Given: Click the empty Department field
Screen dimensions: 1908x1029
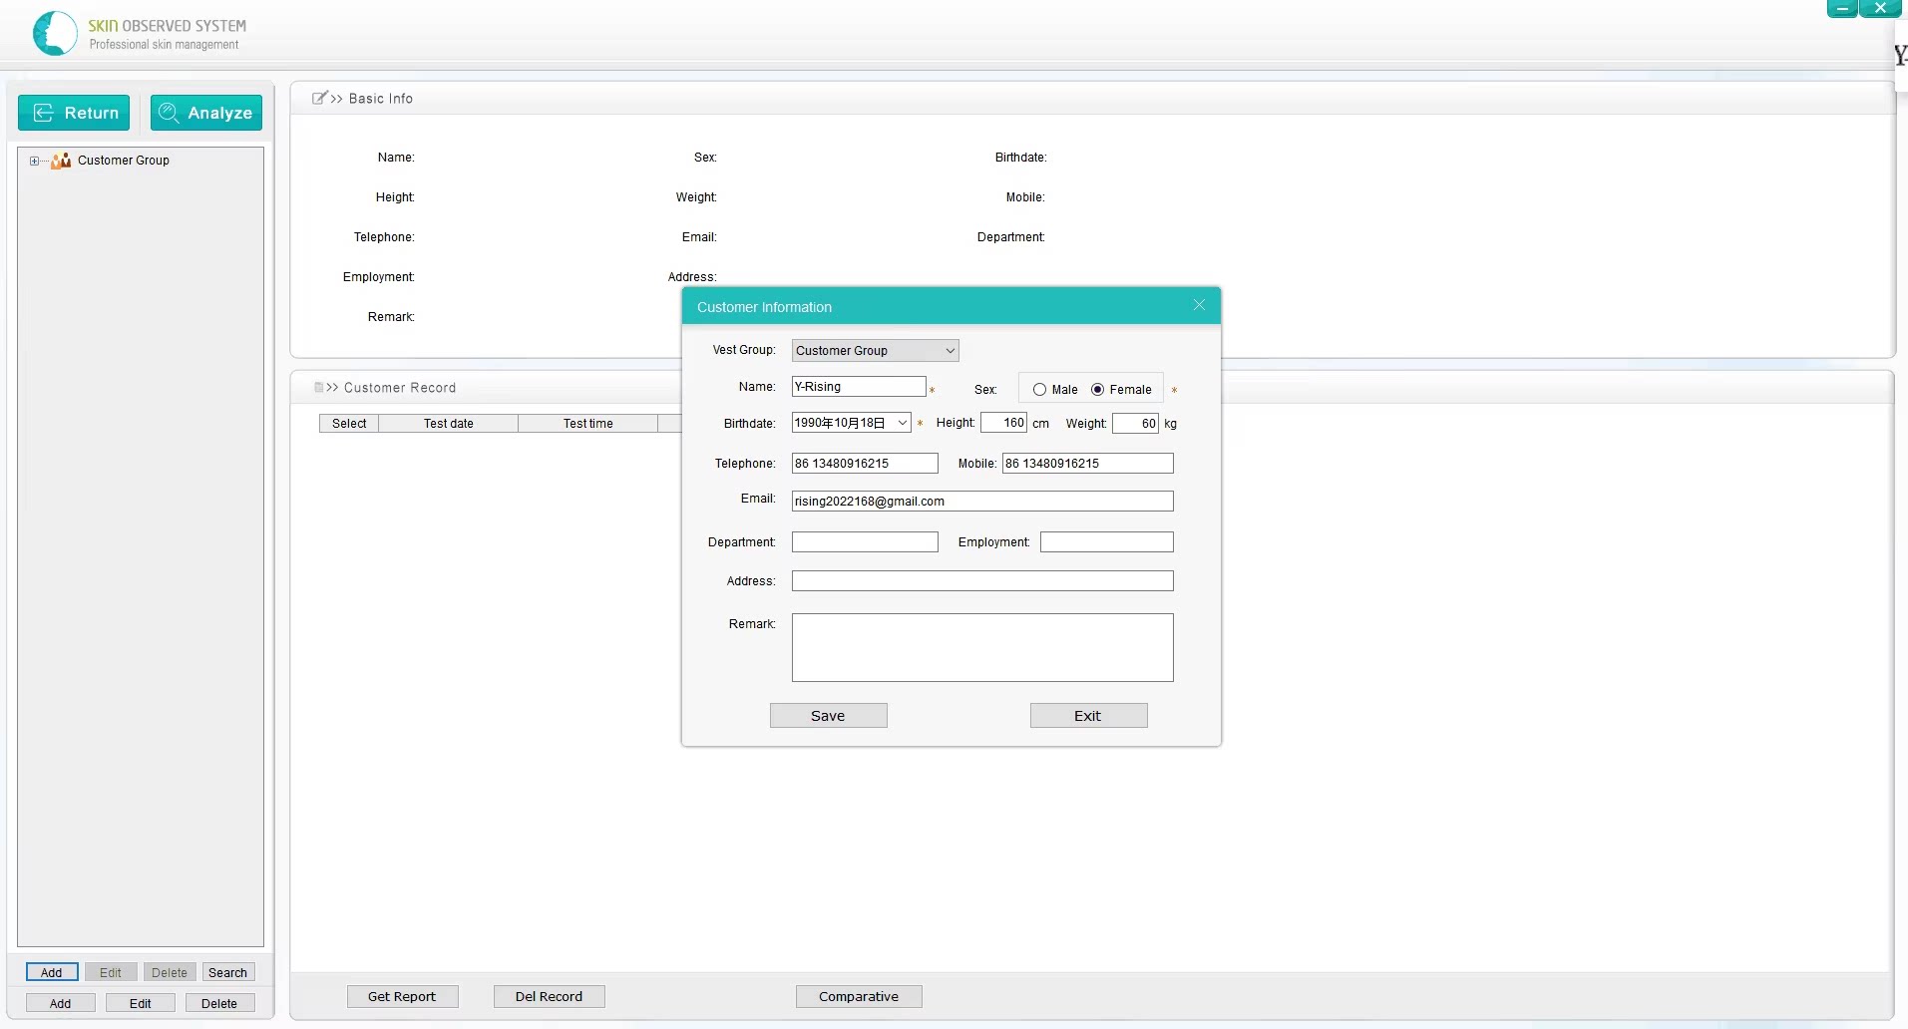Looking at the screenshot, I should [865, 541].
